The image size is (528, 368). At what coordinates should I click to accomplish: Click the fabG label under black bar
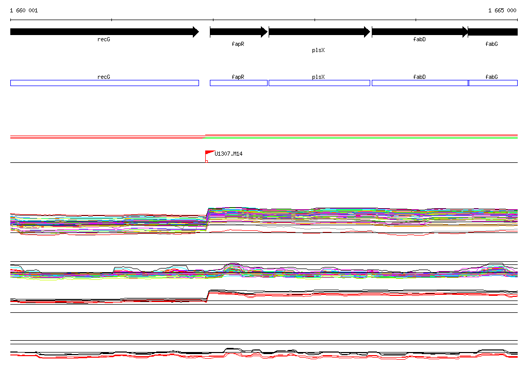(x=491, y=44)
